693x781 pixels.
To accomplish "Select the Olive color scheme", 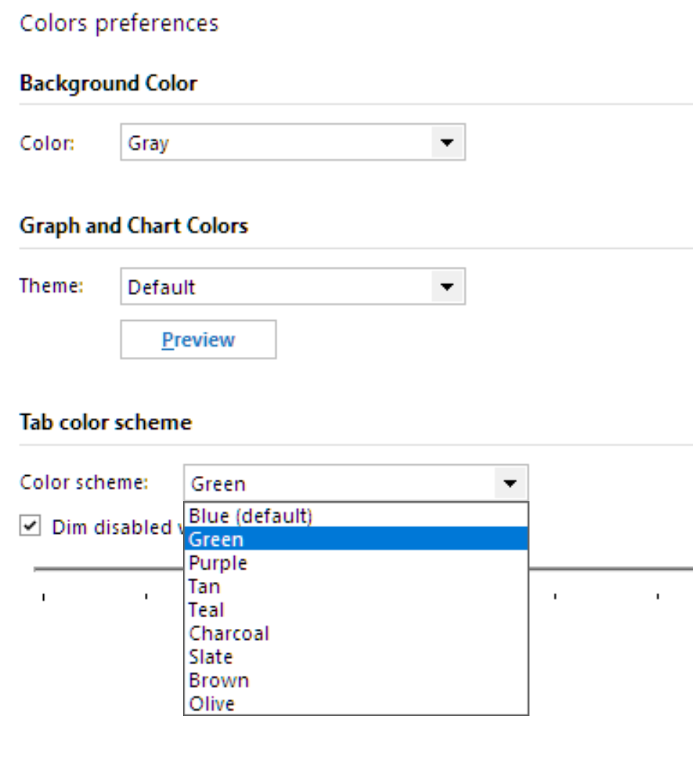I will click(x=356, y=703).
